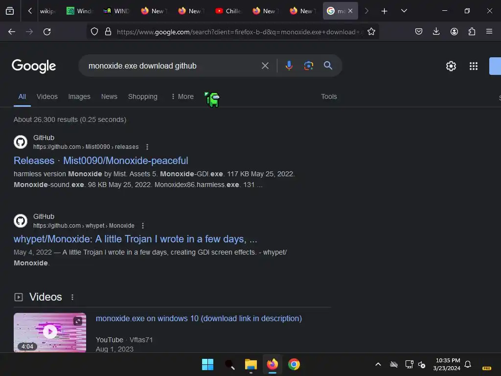The width and height of the screenshot is (501, 376).
Task: Click the address bar URL field
Action: pos(240,32)
